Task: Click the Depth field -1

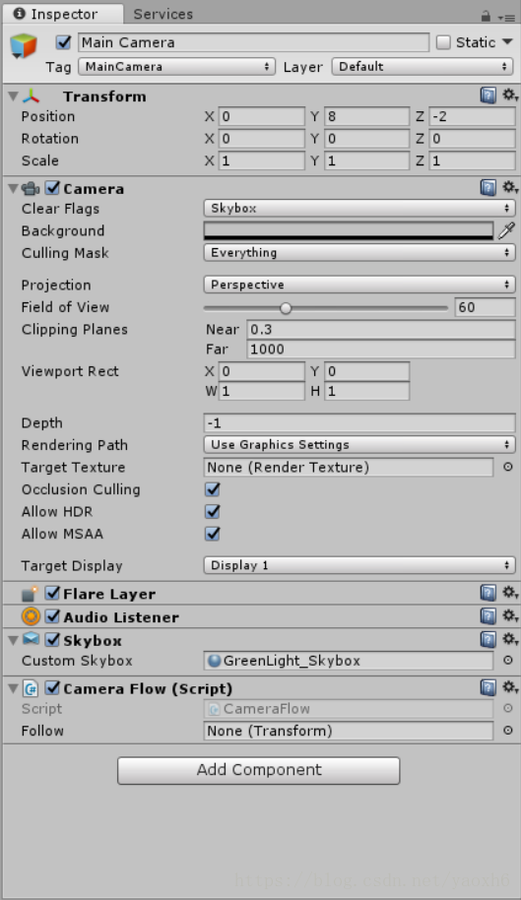Action: [359, 423]
